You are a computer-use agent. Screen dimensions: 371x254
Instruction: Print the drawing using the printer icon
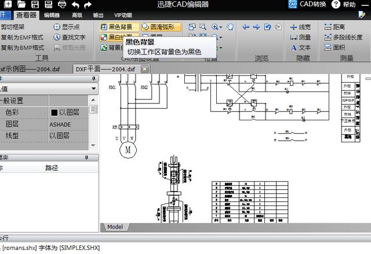tap(62, 4)
